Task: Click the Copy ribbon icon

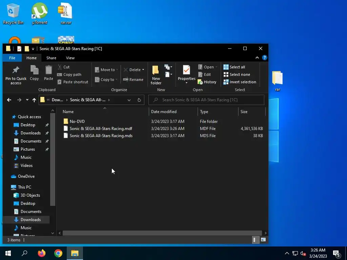Action: pos(34,73)
